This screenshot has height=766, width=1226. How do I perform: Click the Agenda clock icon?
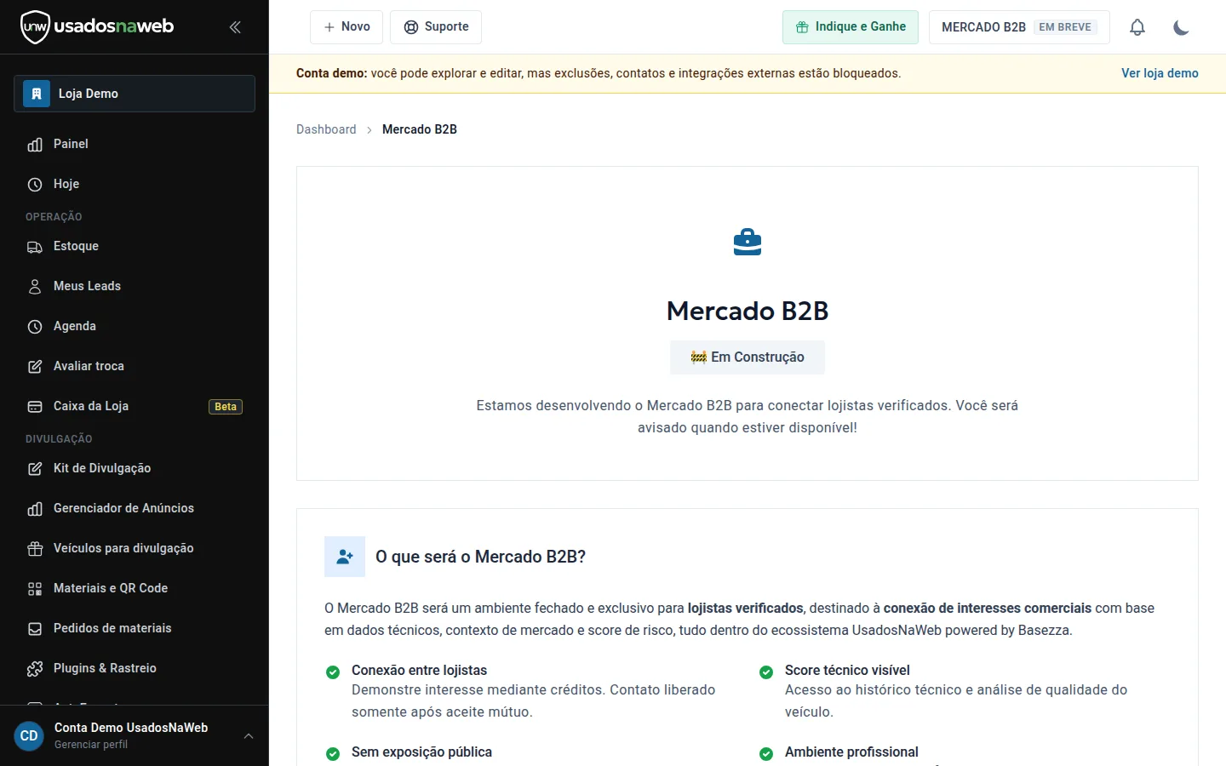pyautogui.click(x=35, y=327)
